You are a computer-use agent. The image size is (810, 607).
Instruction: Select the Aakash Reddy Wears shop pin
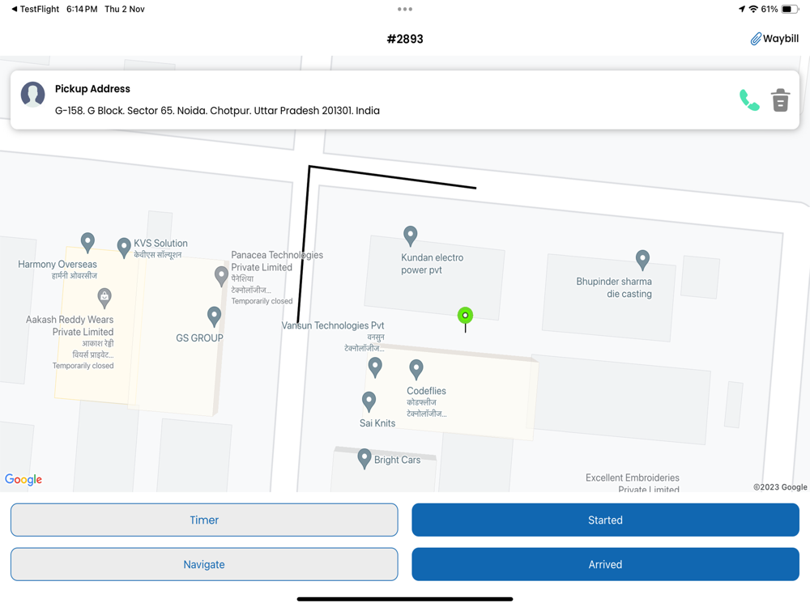tap(104, 297)
